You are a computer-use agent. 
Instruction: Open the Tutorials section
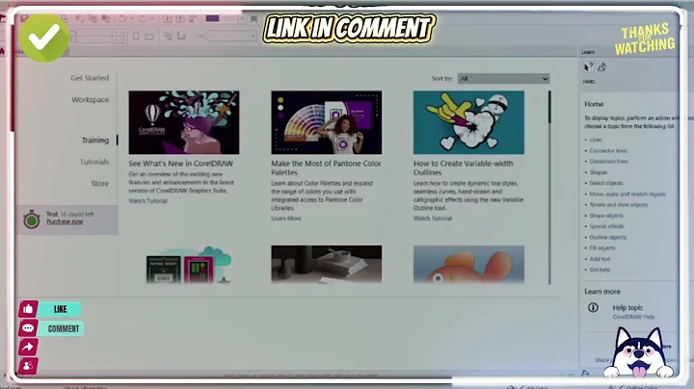[94, 162]
